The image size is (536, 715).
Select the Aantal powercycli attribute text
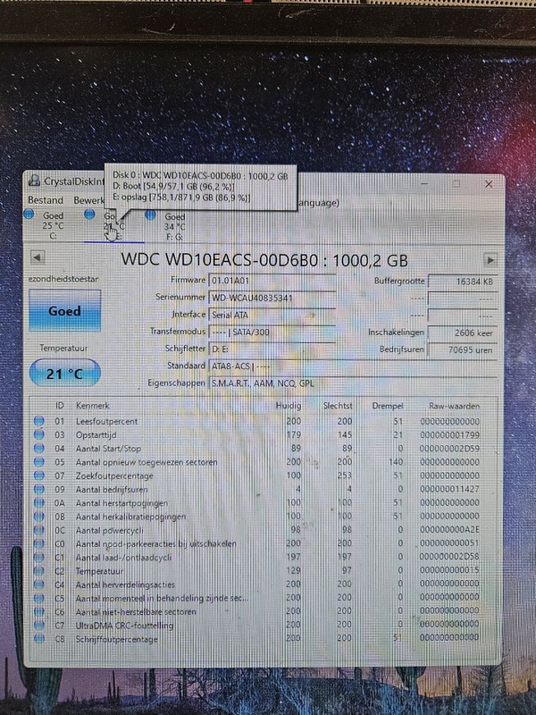pyautogui.click(x=110, y=531)
